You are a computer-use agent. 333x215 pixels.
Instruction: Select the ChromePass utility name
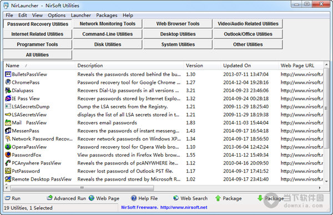[x=26, y=82]
